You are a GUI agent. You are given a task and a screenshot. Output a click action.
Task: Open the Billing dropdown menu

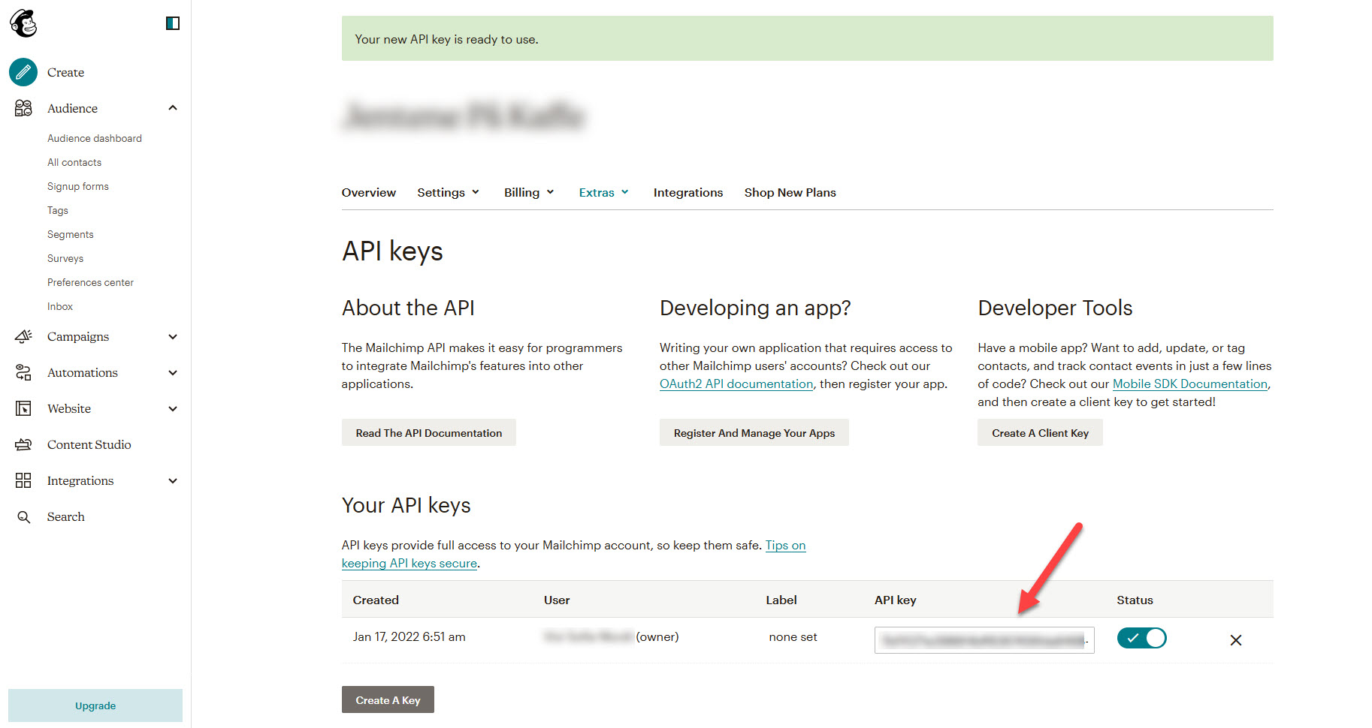(529, 193)
